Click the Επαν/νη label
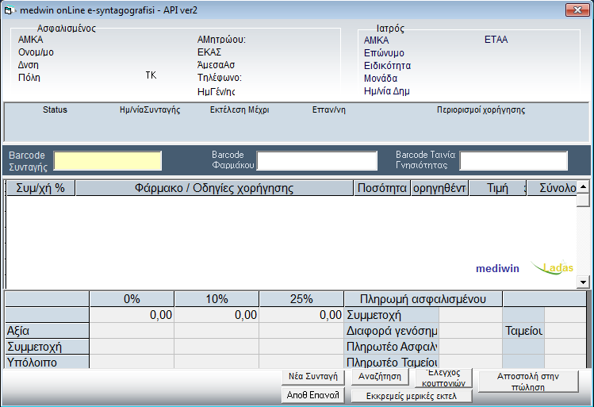 pyautogui.click(x=329, y=110)
